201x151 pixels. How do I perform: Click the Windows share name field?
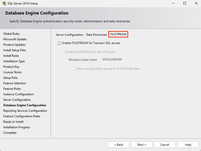[148, 60]
